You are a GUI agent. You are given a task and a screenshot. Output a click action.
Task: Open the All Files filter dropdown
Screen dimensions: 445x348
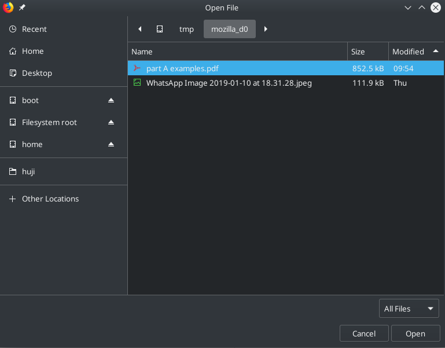(x=409, y=309)
